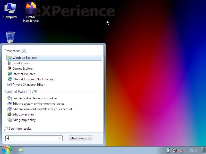Clear the search box with the X

(59, 138)
